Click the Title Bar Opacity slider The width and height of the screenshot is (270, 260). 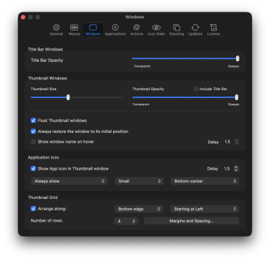185,58
